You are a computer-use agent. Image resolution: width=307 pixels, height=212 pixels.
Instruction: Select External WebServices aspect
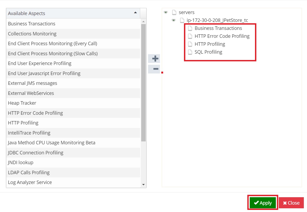coord(73,93)
